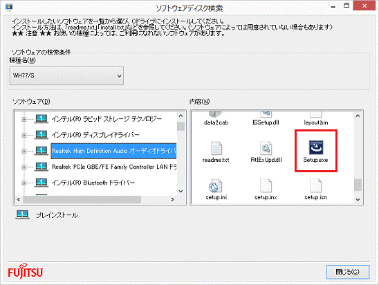Maximize the software disk search window
The image size is (379, 285).
[x=346, y=6]
